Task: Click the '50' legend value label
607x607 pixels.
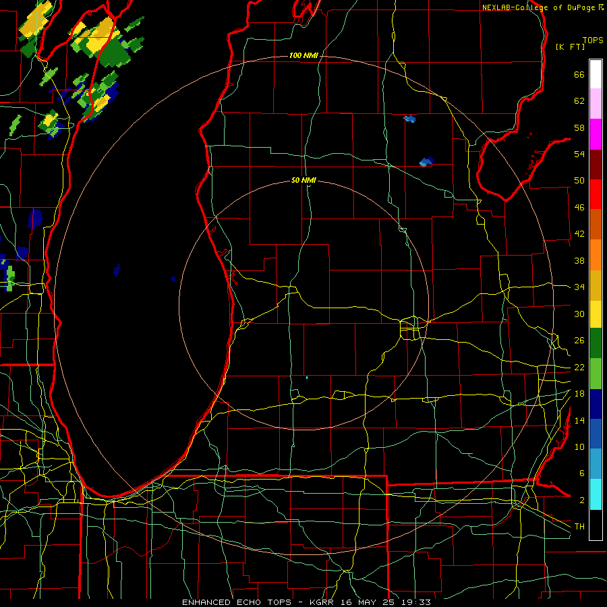Action: pyautogui.click(x=579, y=181)
